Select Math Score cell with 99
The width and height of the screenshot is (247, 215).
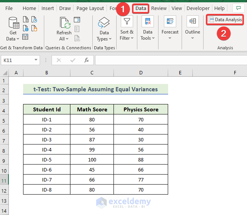tap(92, 149)
